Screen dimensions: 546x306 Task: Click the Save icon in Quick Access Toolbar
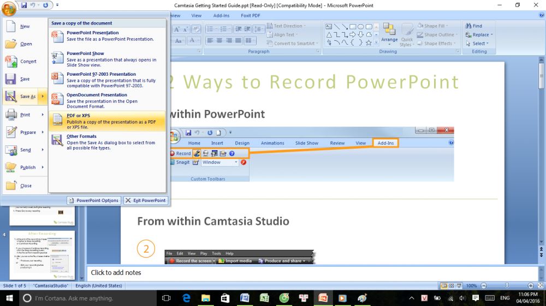[x=23, y=5]
